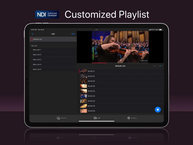
Task: Click the My List section header
Action: [34, 46]
